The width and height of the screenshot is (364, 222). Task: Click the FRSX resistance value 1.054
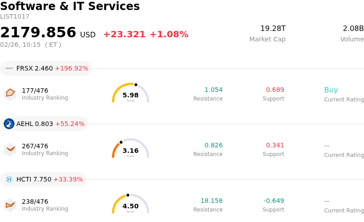213,90
